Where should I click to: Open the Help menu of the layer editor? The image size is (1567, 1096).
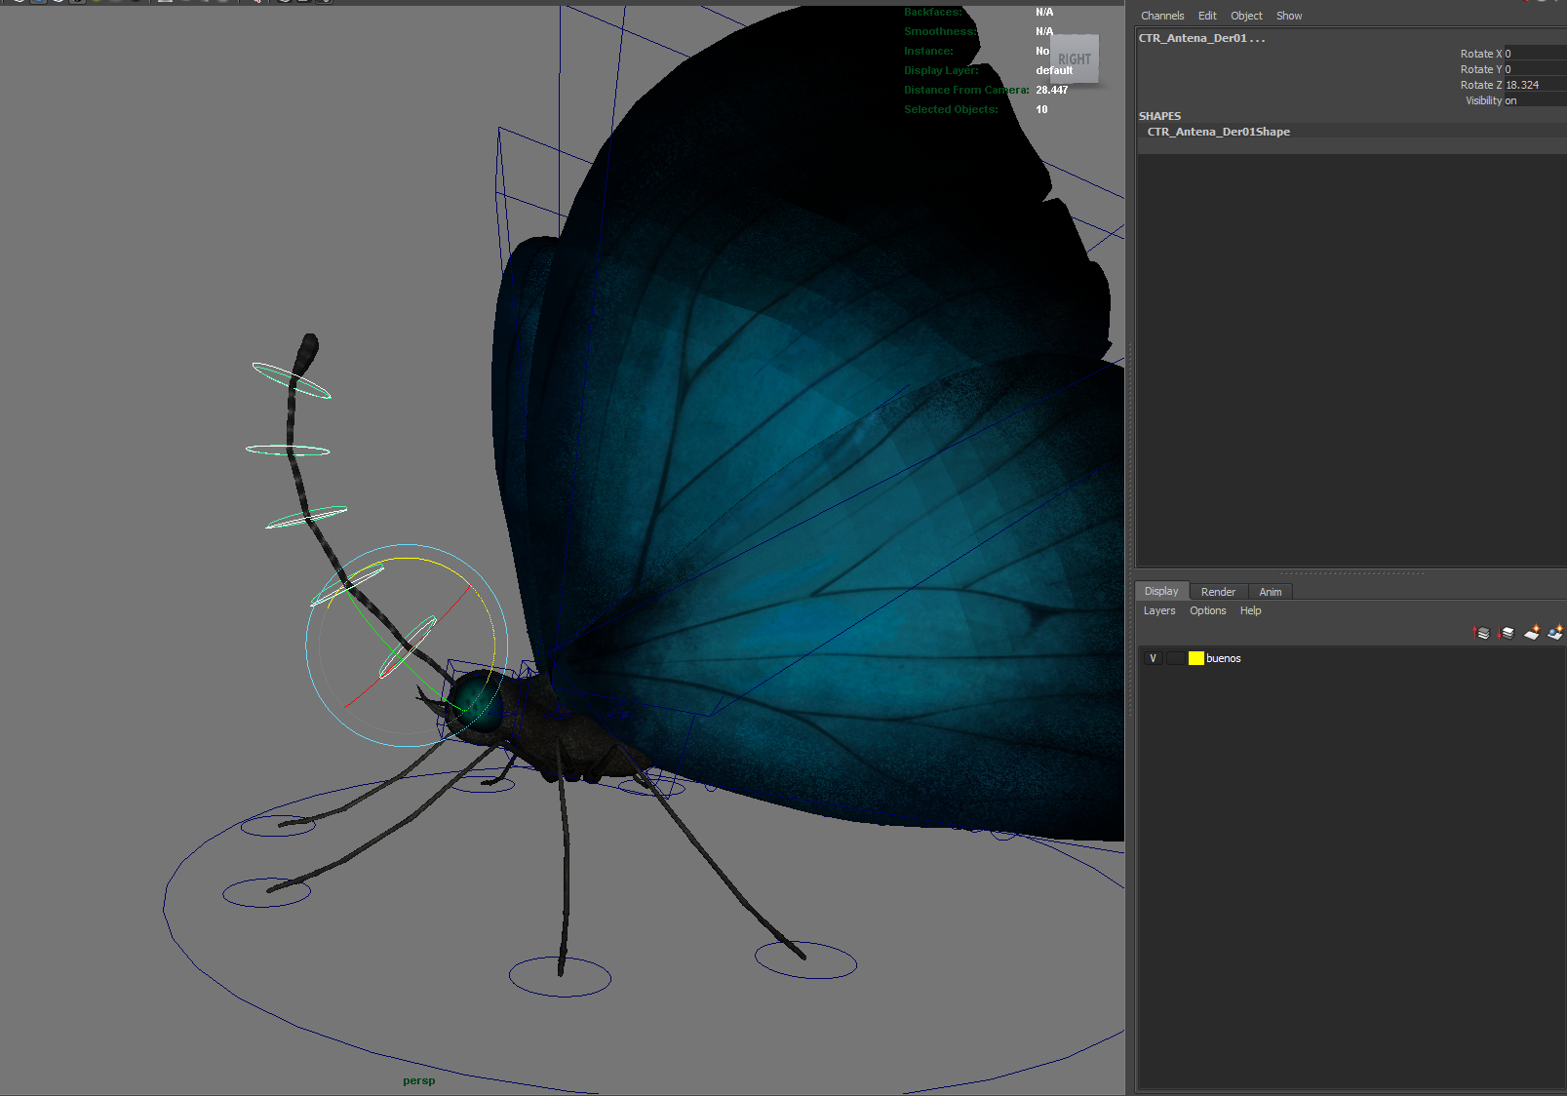[x=1250, y=610]
